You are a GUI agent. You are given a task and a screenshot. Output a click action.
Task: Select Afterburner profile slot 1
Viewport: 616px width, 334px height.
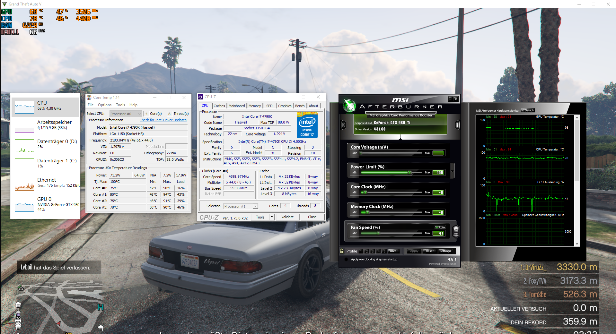[361, 251]
